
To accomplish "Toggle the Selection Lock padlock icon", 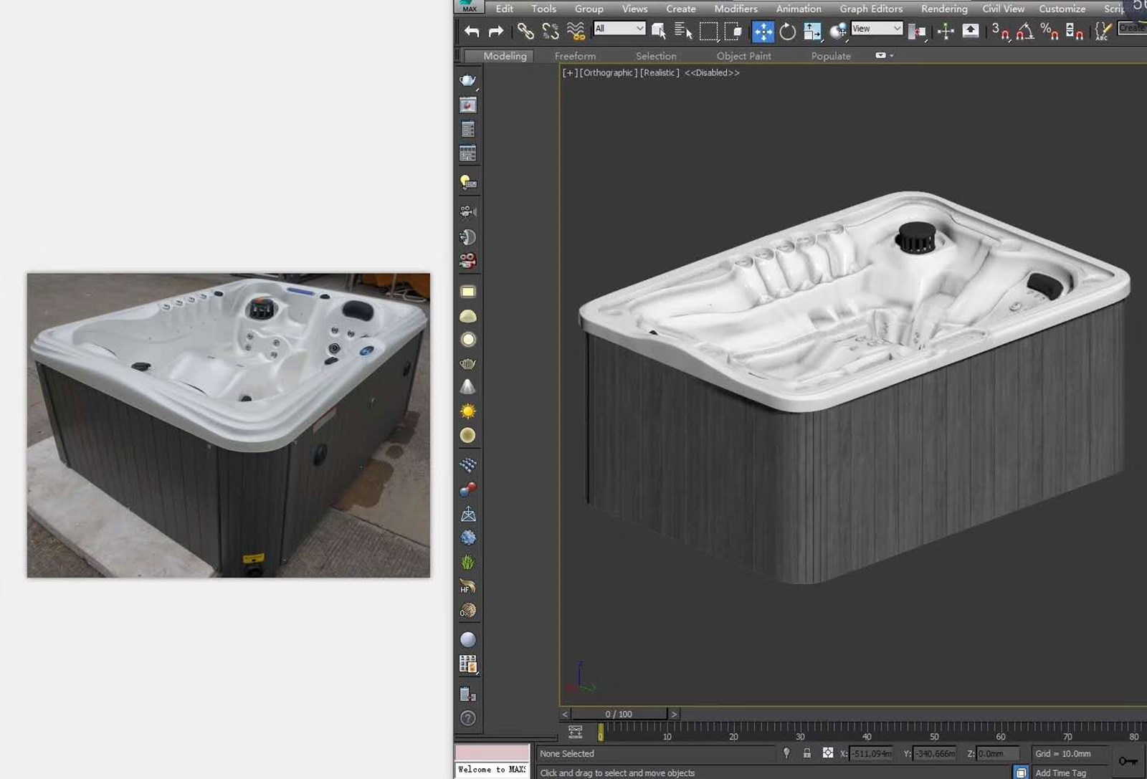I will [x=807, y=753].
